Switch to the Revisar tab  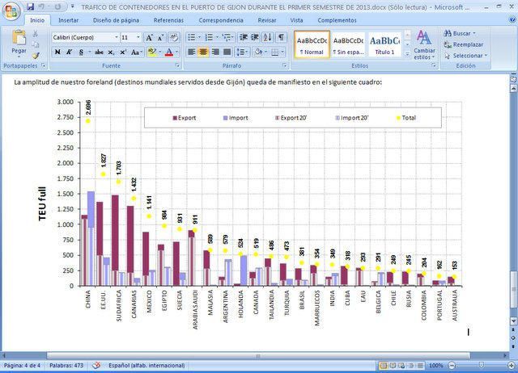pos(267,20)
